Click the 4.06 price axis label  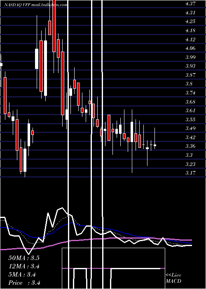[x=190, y=48]
